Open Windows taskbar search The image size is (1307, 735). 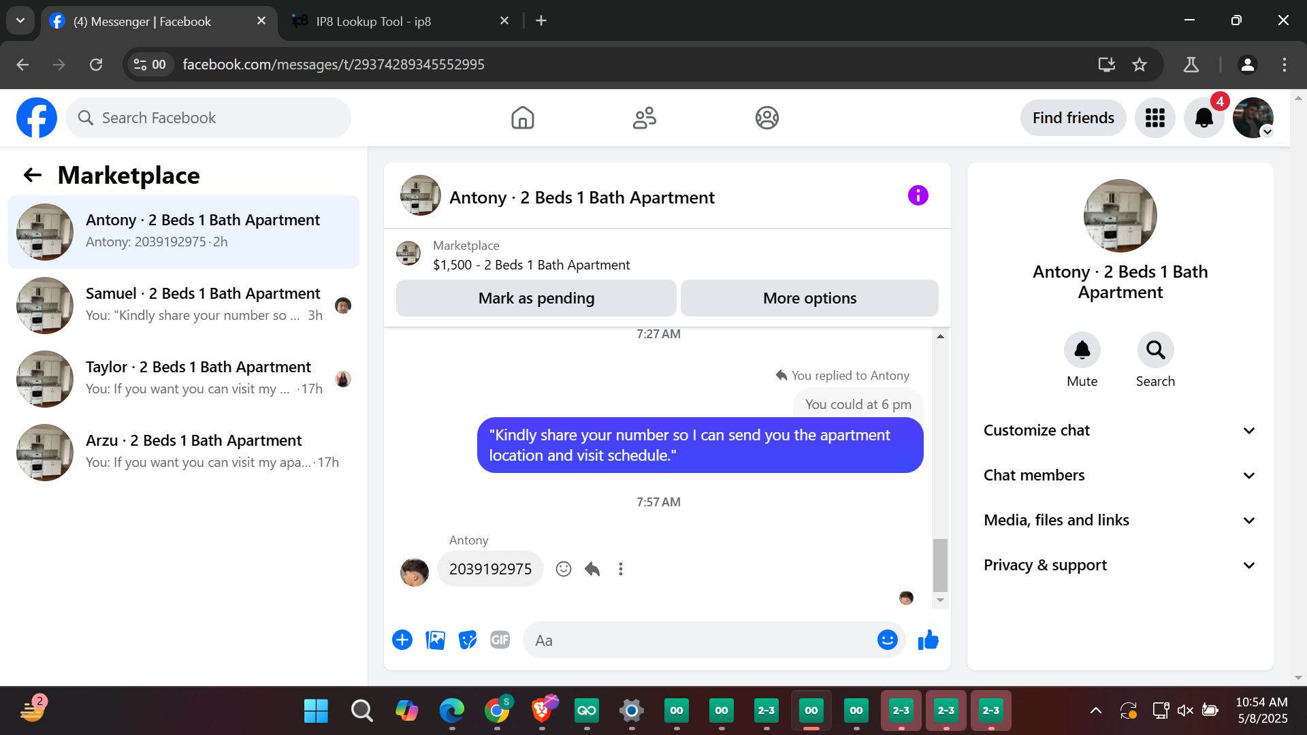(361, 710)
